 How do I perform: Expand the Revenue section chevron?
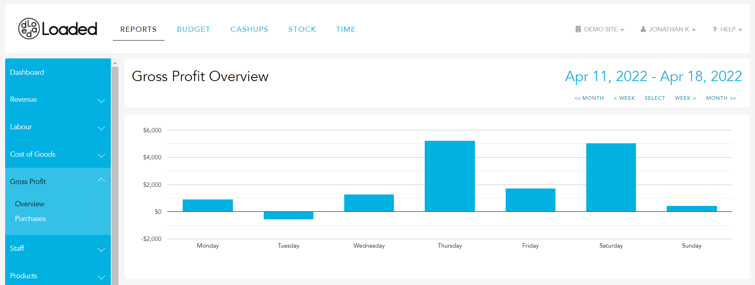coord(101,101)
